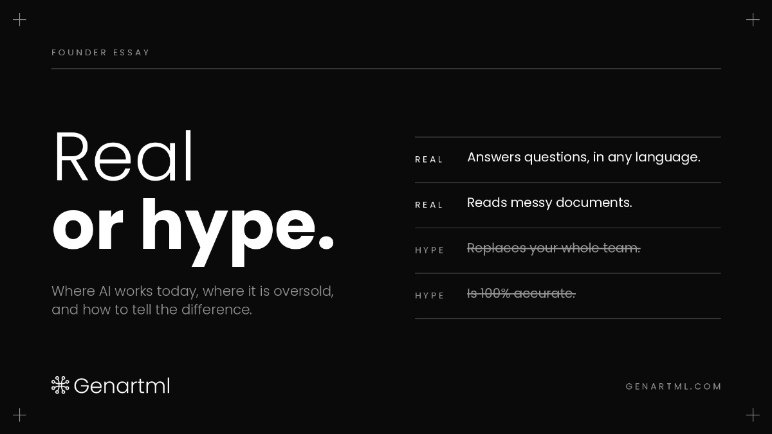The width and height of the screenshot is (772, 434).
Task: Click struck-through 'Is 100% accurate.'
Action: point(521,293)
